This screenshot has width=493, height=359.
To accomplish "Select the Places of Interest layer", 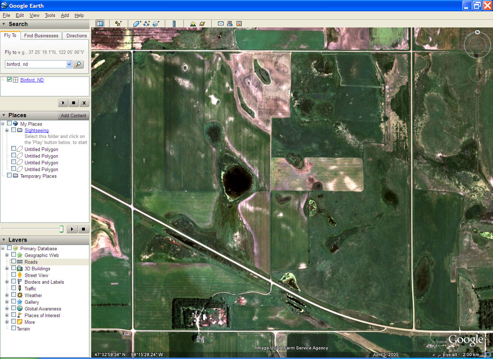I will [x=42, y=315].
